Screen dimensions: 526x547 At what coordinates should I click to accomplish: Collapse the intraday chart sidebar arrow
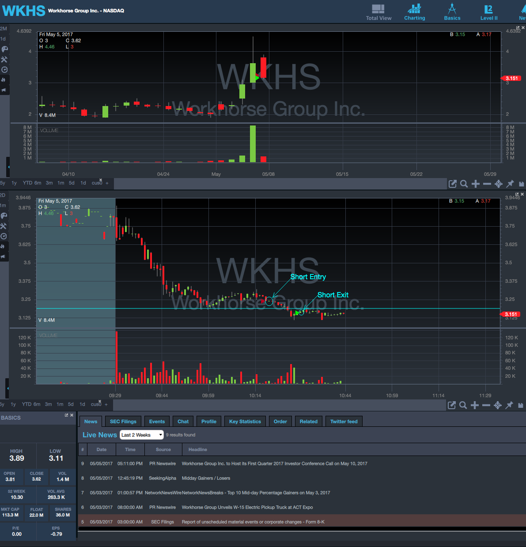tap(8, 388)
